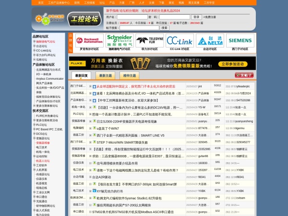Open the 论坛岁末积分兑换礼品2024 link
Viewport: 288px width, 216px height.
pyautogui.click(x=160, y=11)
